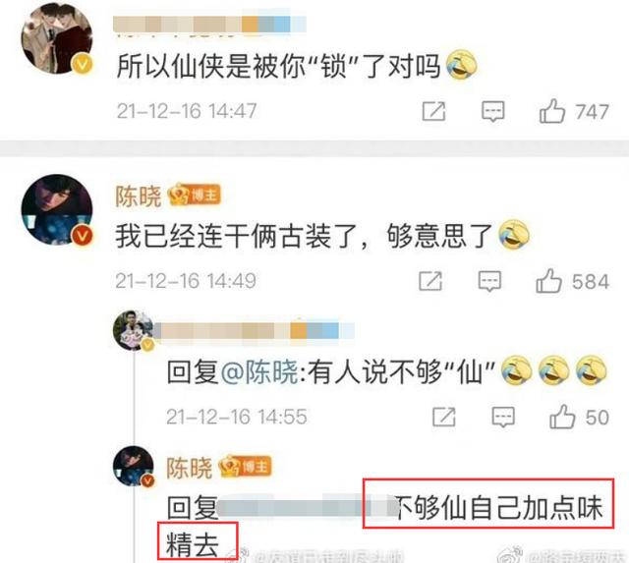This screenshot has height=563, width=629.
Task: Reply to the 14:55 comment
Action: [x=503, y=417]
